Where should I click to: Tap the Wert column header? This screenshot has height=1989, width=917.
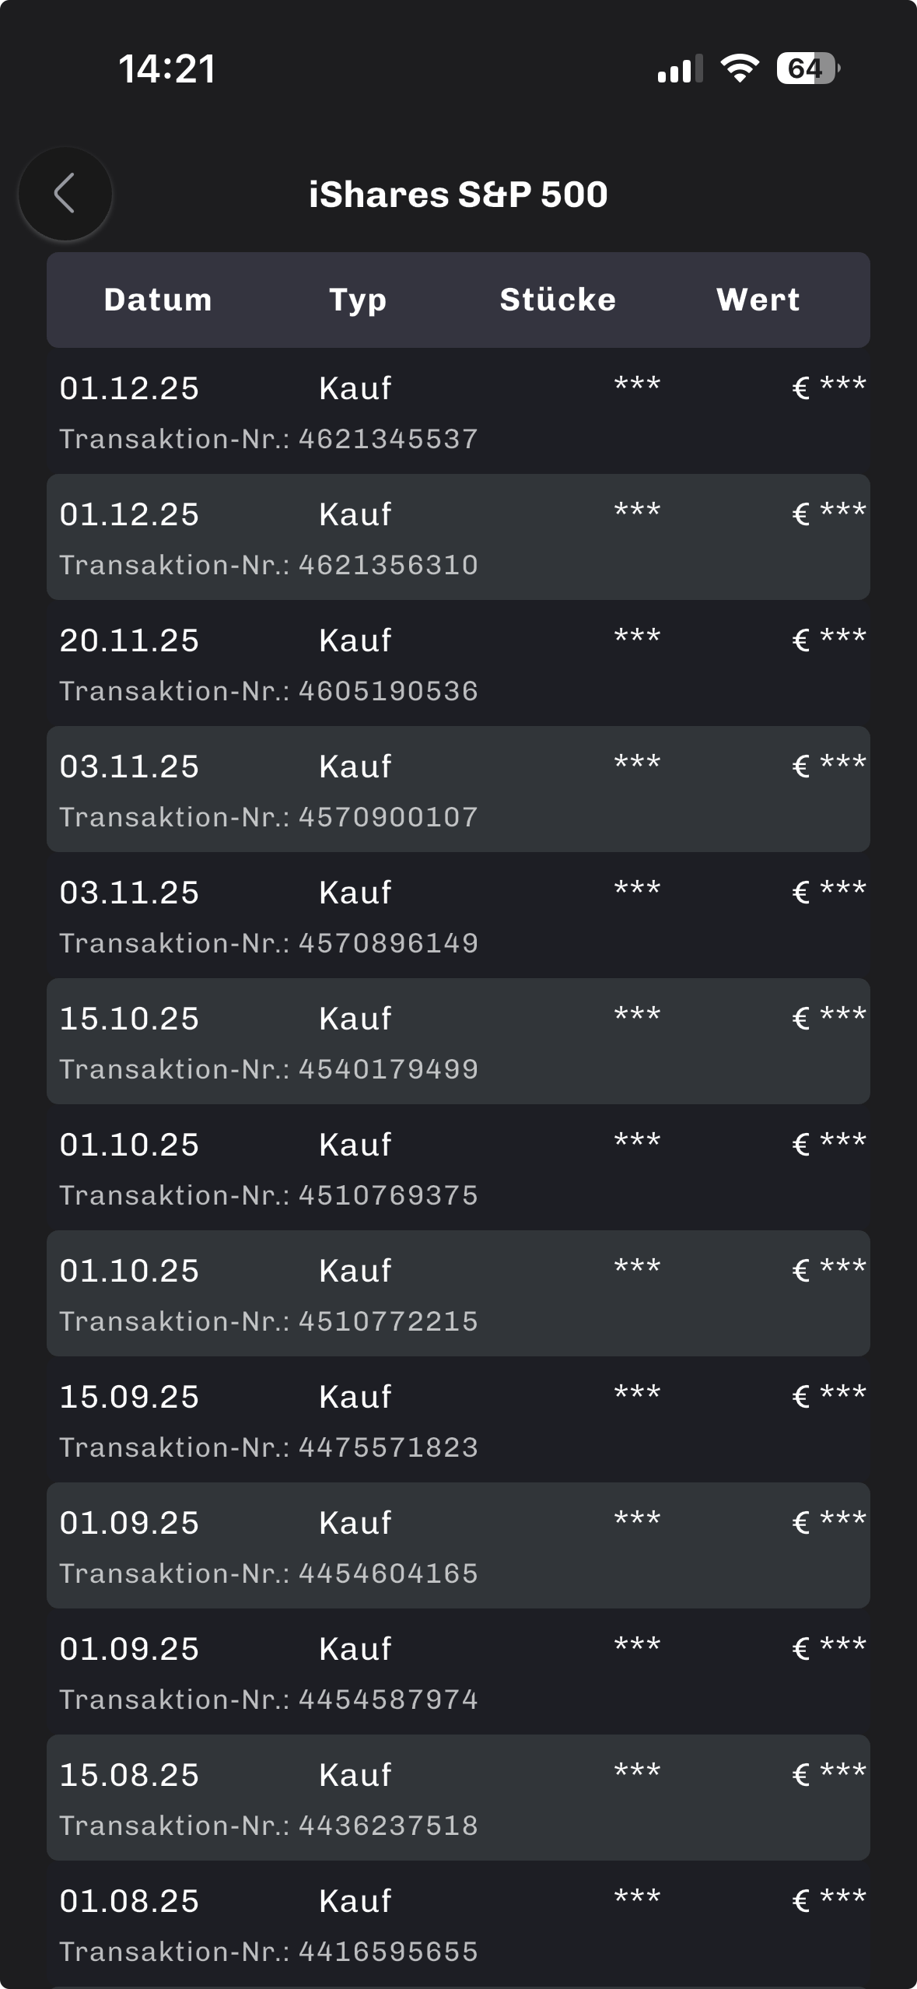(x=758, y=300)
